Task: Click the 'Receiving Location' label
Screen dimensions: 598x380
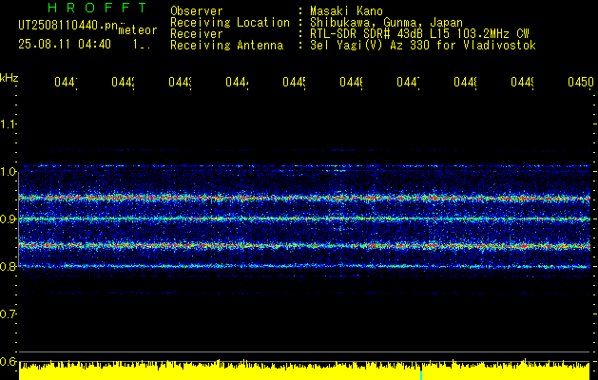Action: pos(230,23)
